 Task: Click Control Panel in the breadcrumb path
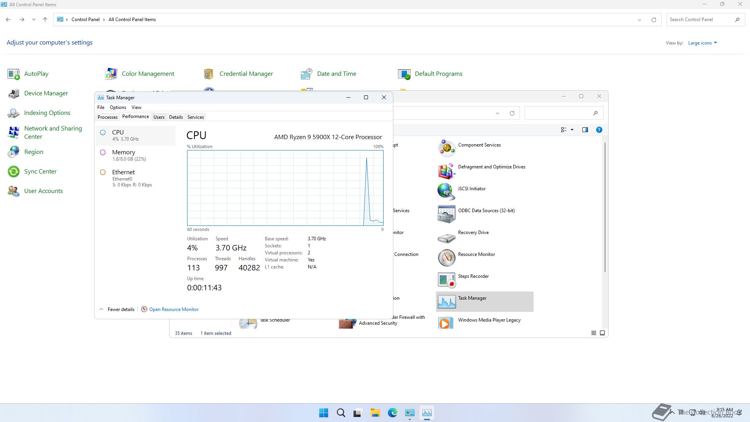[85, 20]
